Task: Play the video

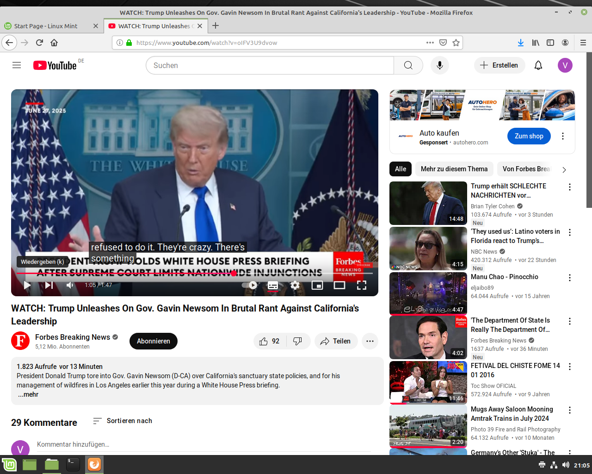Action: click(27, 285)
